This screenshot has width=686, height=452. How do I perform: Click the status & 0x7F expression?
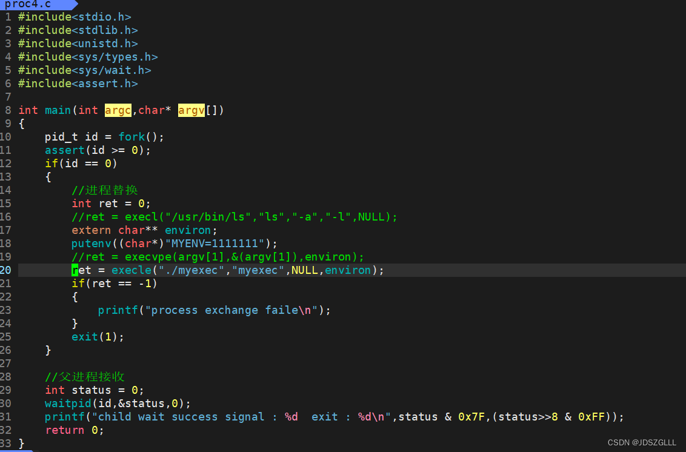coord(442,417)
